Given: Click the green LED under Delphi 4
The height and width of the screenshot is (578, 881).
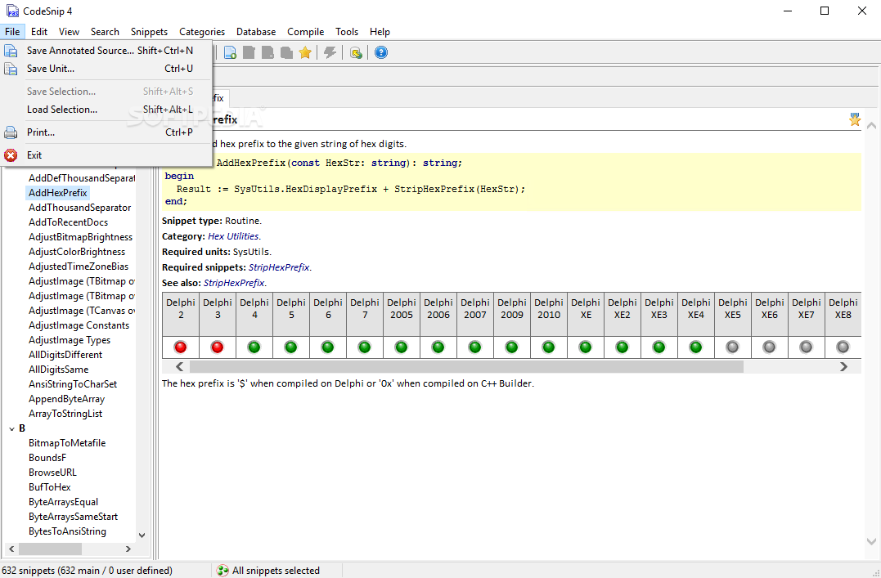Looking at the screenshot, I should coord(254,347).
